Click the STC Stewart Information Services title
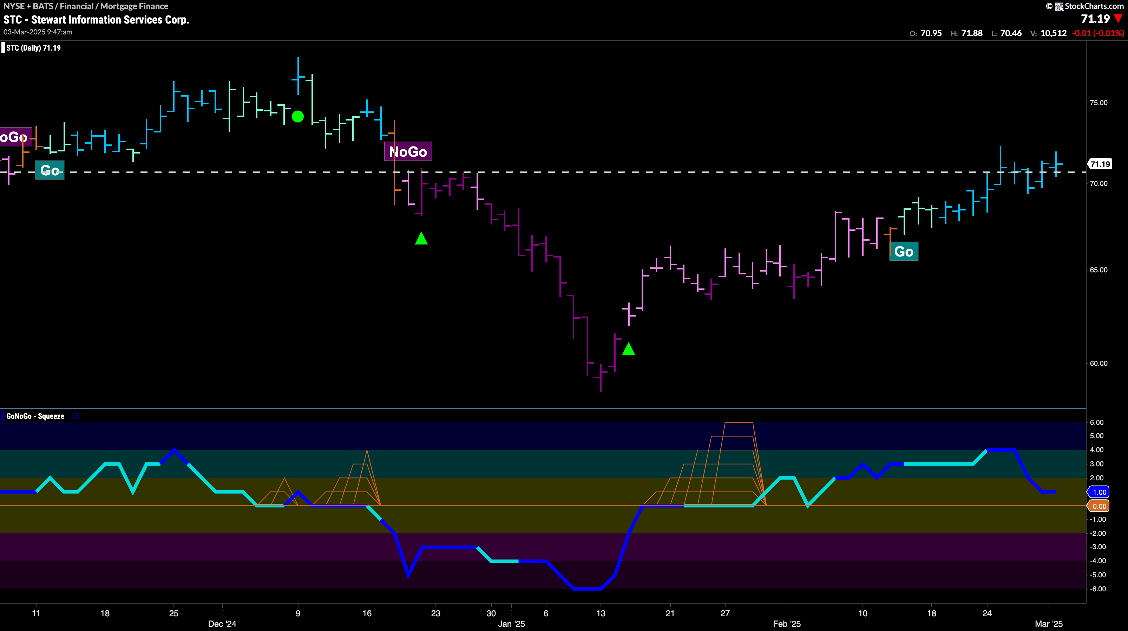The width and height of the screenshot is (1128, 631). tap(96, 20)
